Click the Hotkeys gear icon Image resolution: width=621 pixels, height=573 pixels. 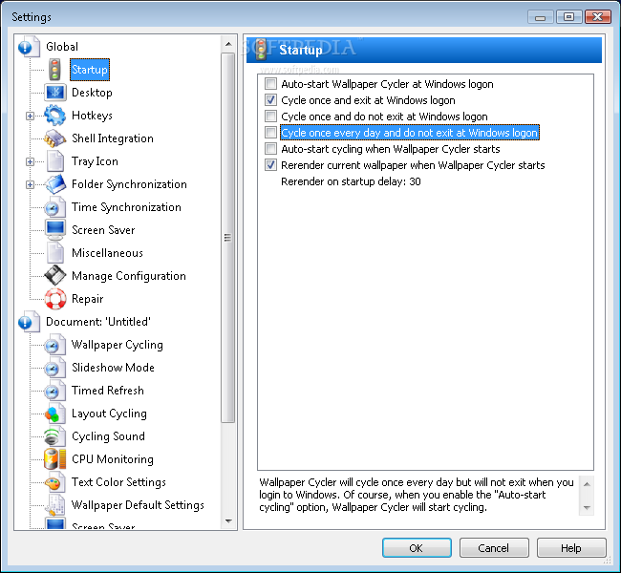tap(55, 116)
